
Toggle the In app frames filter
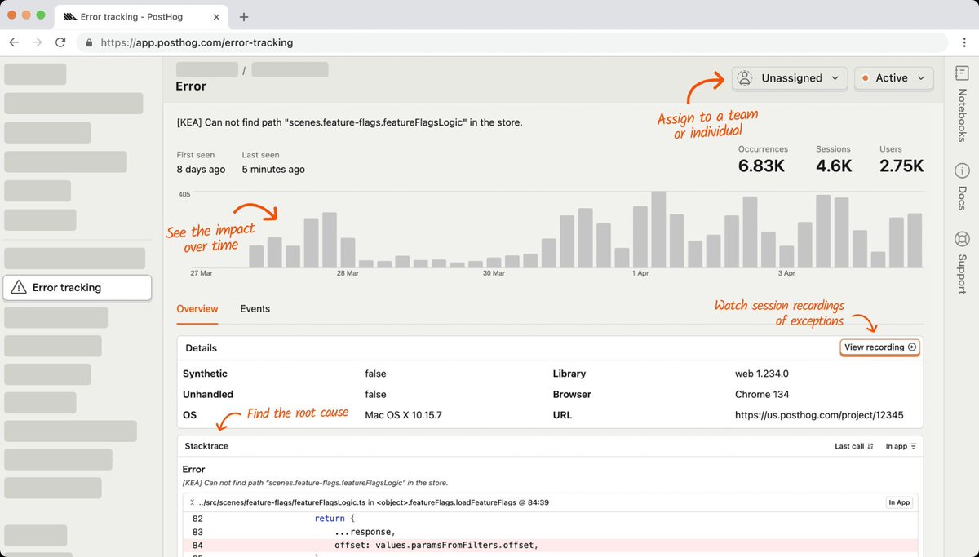(901, 446)
